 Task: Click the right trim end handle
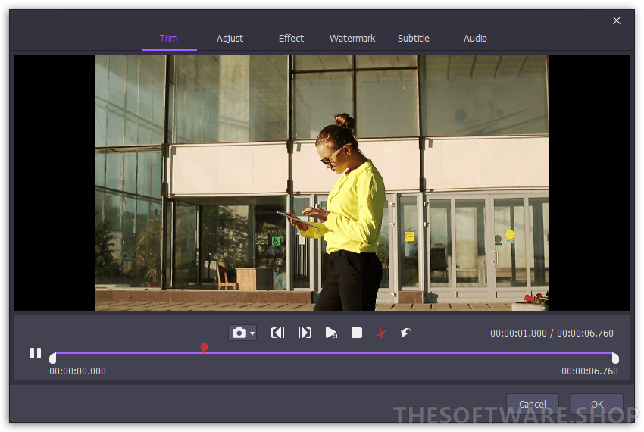[x=615, y=358]
